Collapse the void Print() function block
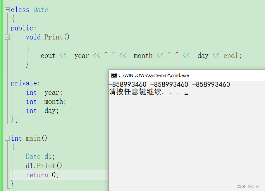265x191 pixels. tap(7, 37)
